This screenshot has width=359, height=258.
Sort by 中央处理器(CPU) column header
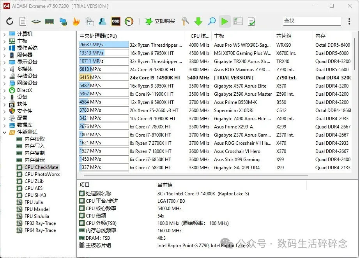pos(131,36)
